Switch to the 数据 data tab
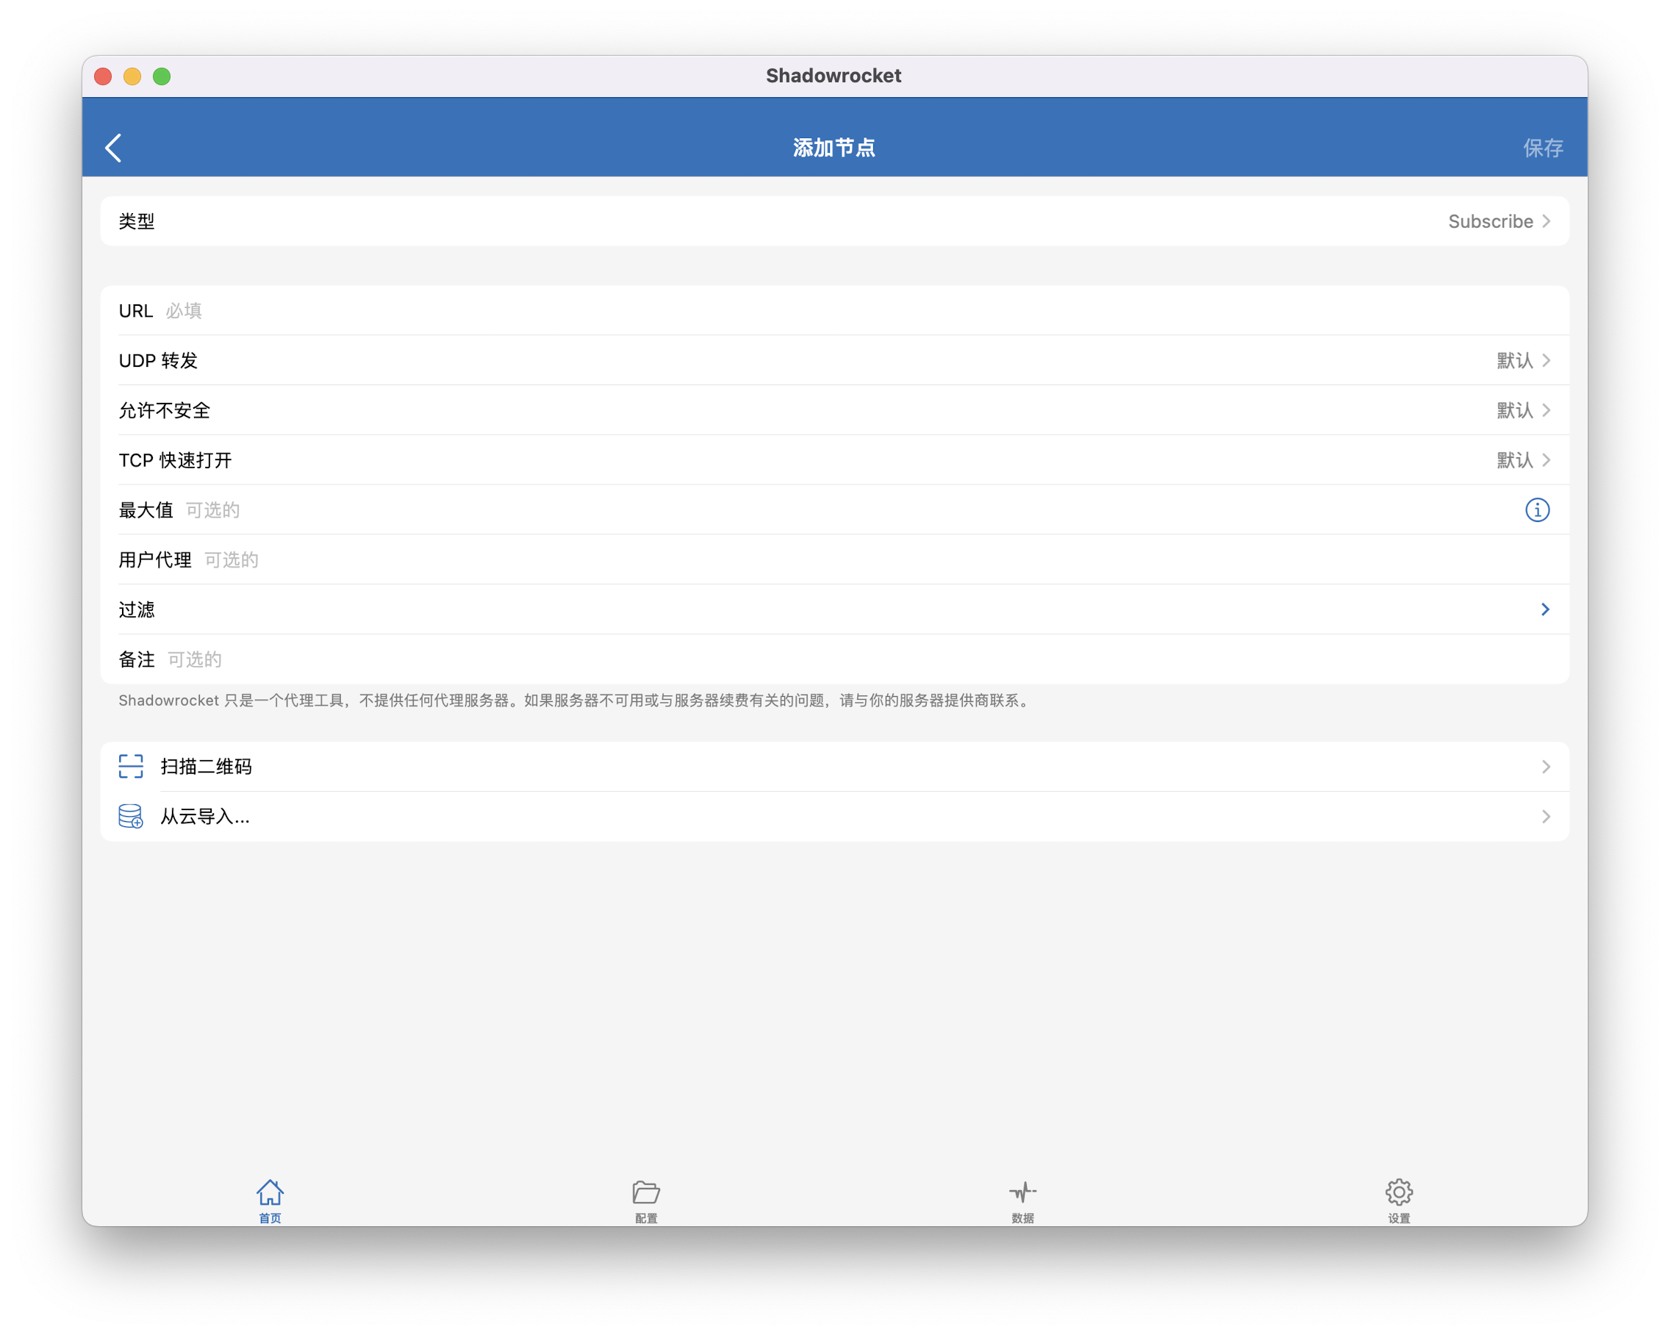The image size is (1670, 1335). point(1022,1201)
